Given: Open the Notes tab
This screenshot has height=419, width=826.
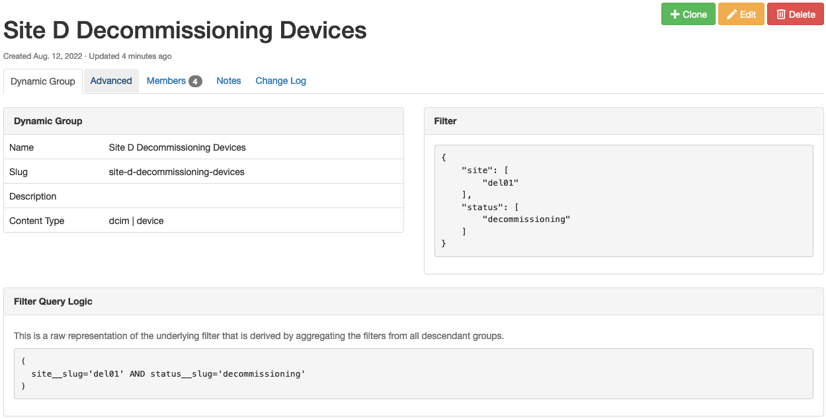Looking at the screenshot, I should [228, 81].
